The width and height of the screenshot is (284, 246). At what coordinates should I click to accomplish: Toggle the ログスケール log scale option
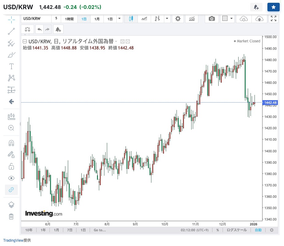(x=236, y=230)
